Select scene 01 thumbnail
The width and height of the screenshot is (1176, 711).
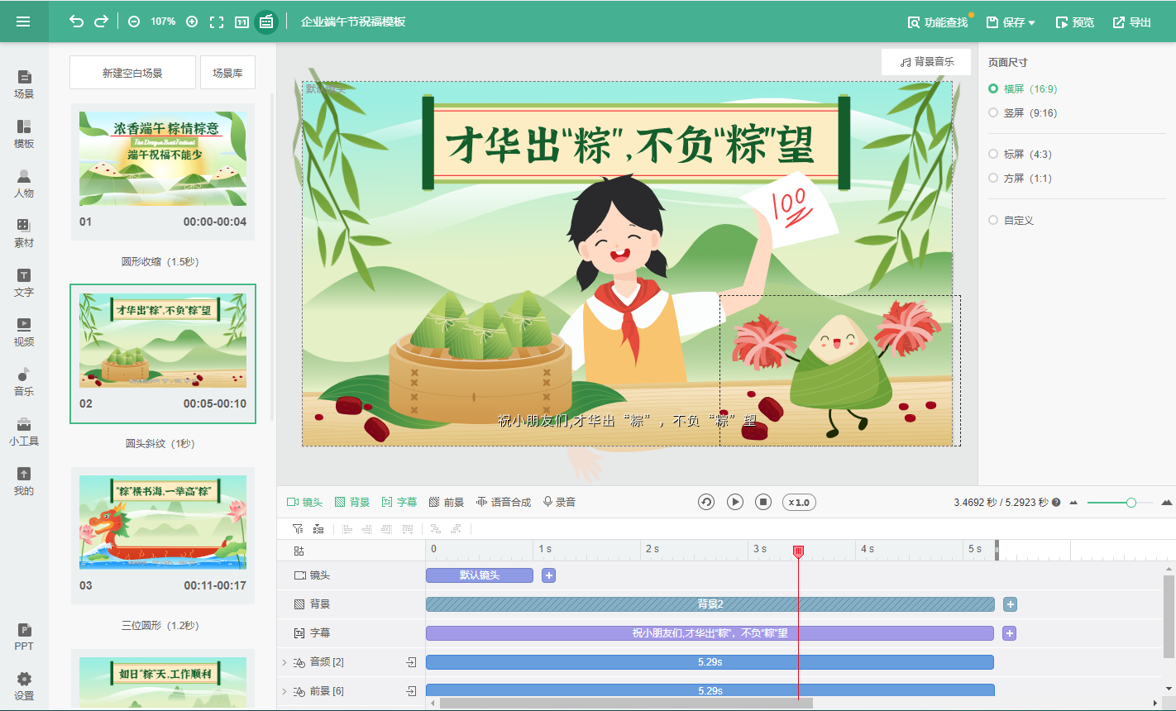tap(163, 159)
